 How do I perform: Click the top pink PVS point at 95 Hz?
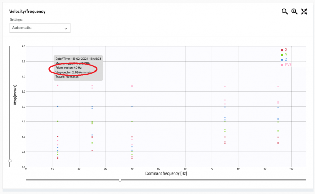[278, 87]
